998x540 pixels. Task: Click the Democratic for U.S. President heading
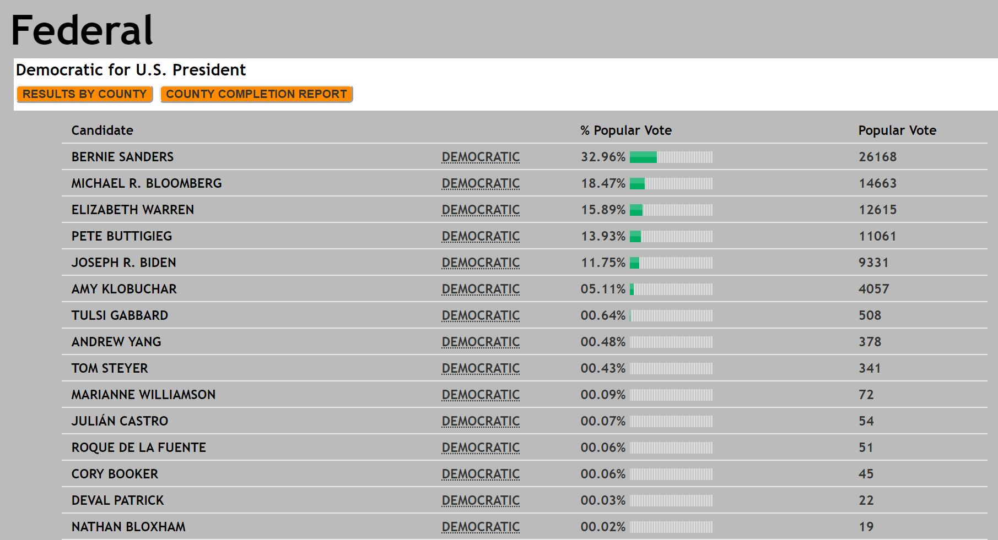tap(131, 70)
